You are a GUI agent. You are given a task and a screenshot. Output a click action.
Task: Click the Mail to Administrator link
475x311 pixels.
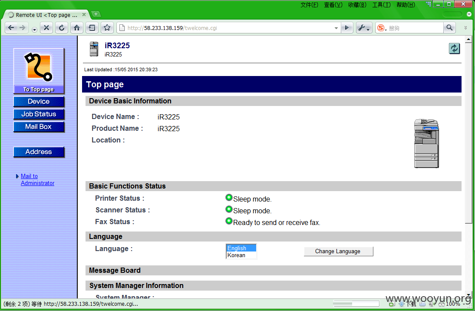click(x=37, y=179)
